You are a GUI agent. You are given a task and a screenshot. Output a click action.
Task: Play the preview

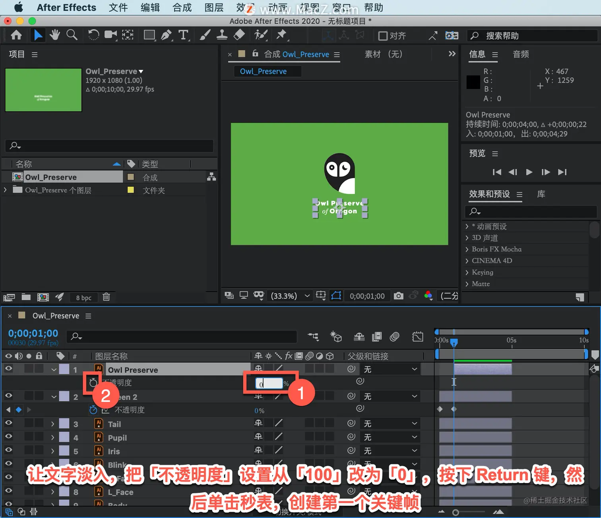pyautogui.click(x=529, y=172)
